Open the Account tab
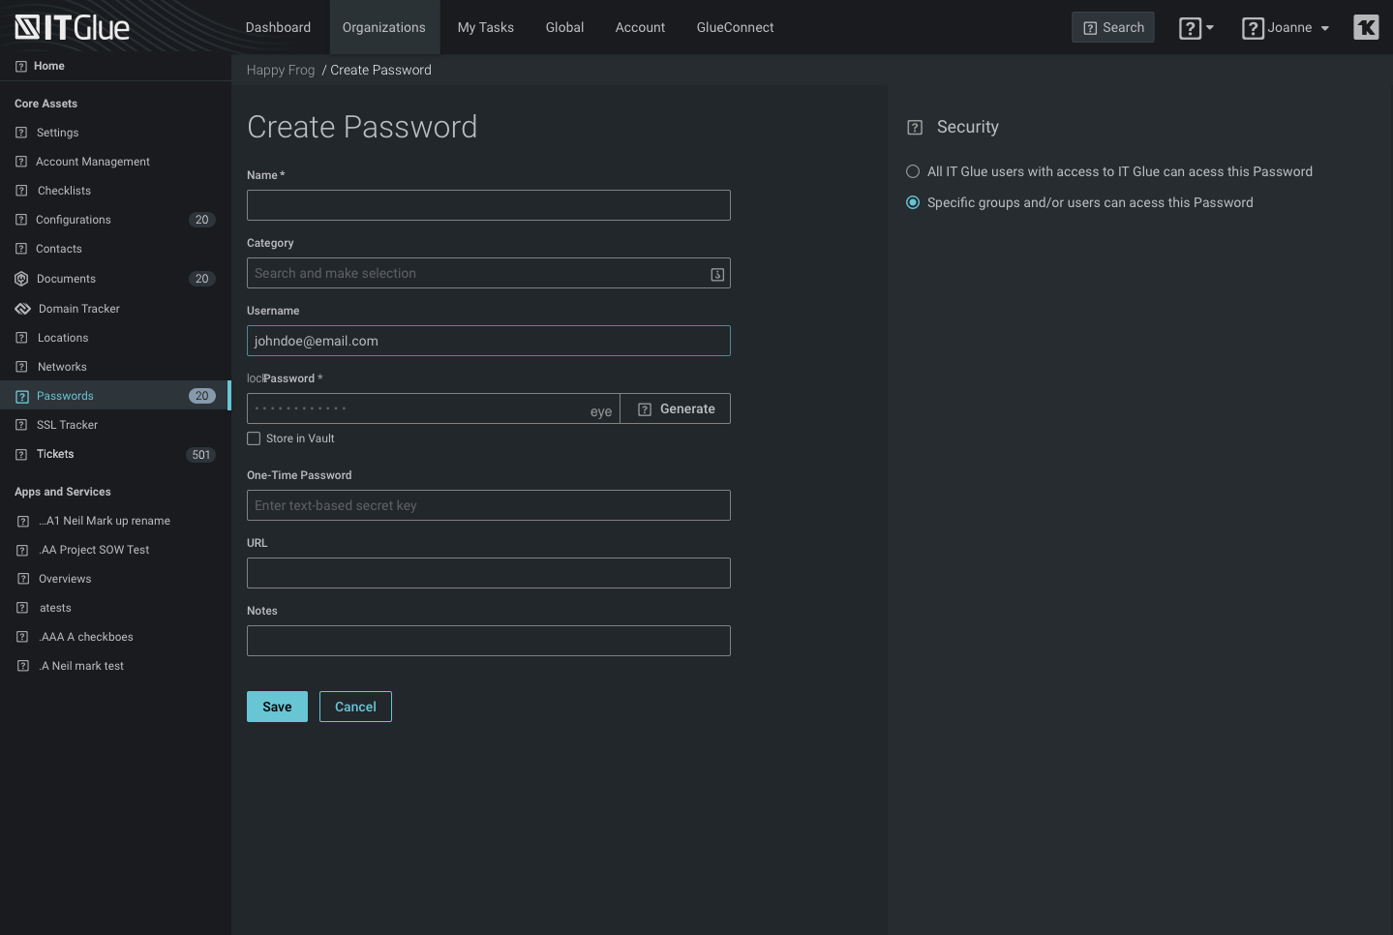The height and width of the screenshot is (935, 1393). coord(641,27)
